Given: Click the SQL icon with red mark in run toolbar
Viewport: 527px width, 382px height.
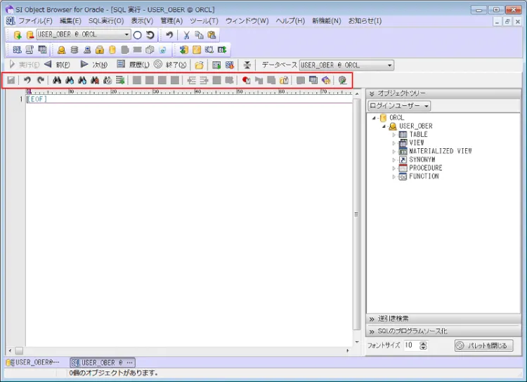Looking at the screenshot, I should [230, 65].
